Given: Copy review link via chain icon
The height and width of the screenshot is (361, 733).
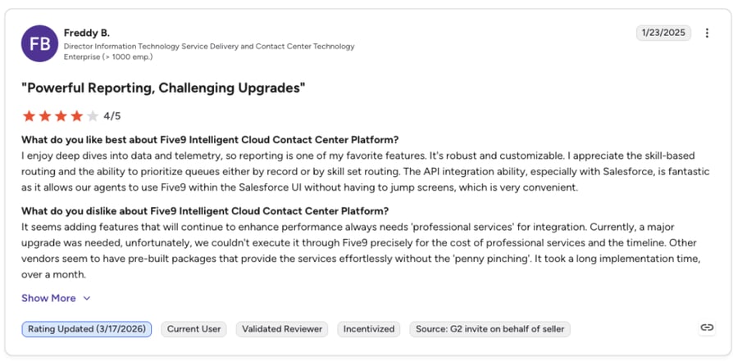Looking at the screenshot, I should pos(707,327).
